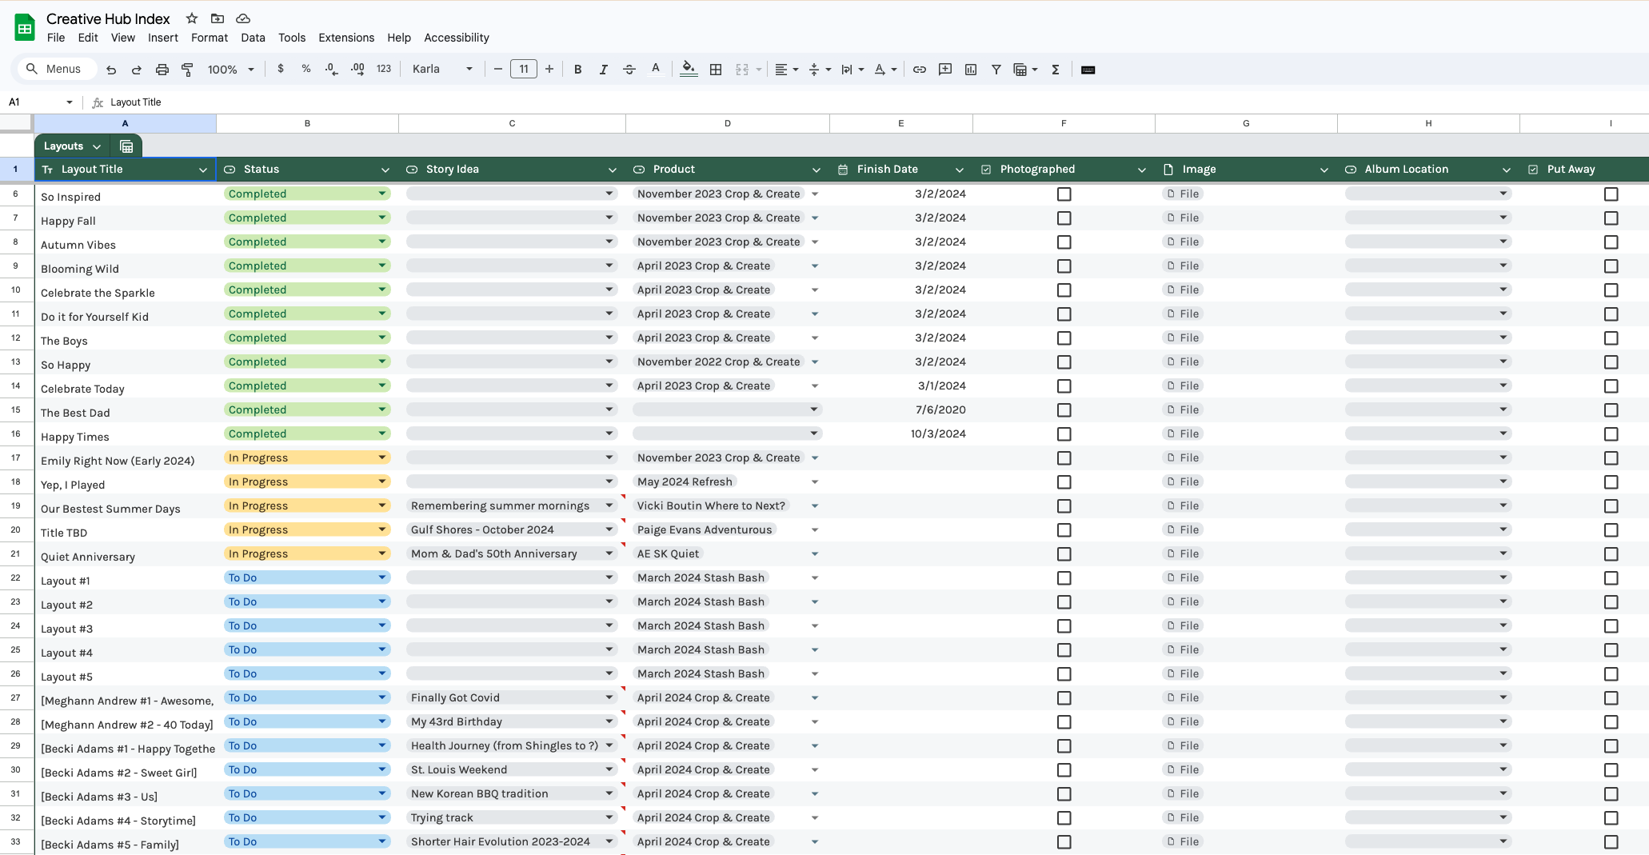Image resolution: width=1649 pixels, height=855 pixels.
Task: Check Photographed box for So Inspired
Action: [x=1064, y=194]
